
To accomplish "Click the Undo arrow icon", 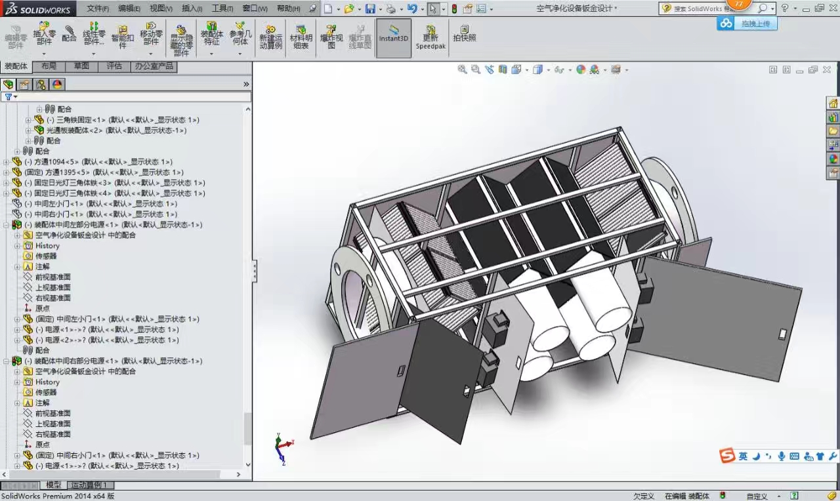I will pos(411,9).
